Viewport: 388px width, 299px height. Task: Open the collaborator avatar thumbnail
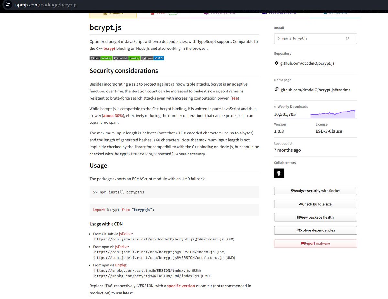click(279, 173)
